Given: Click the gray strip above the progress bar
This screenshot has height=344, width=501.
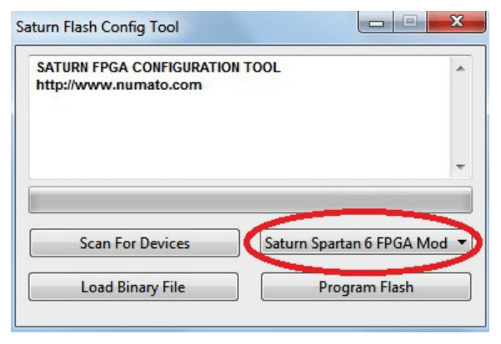Looking at the screenshot, I should [x=250, y=182].
